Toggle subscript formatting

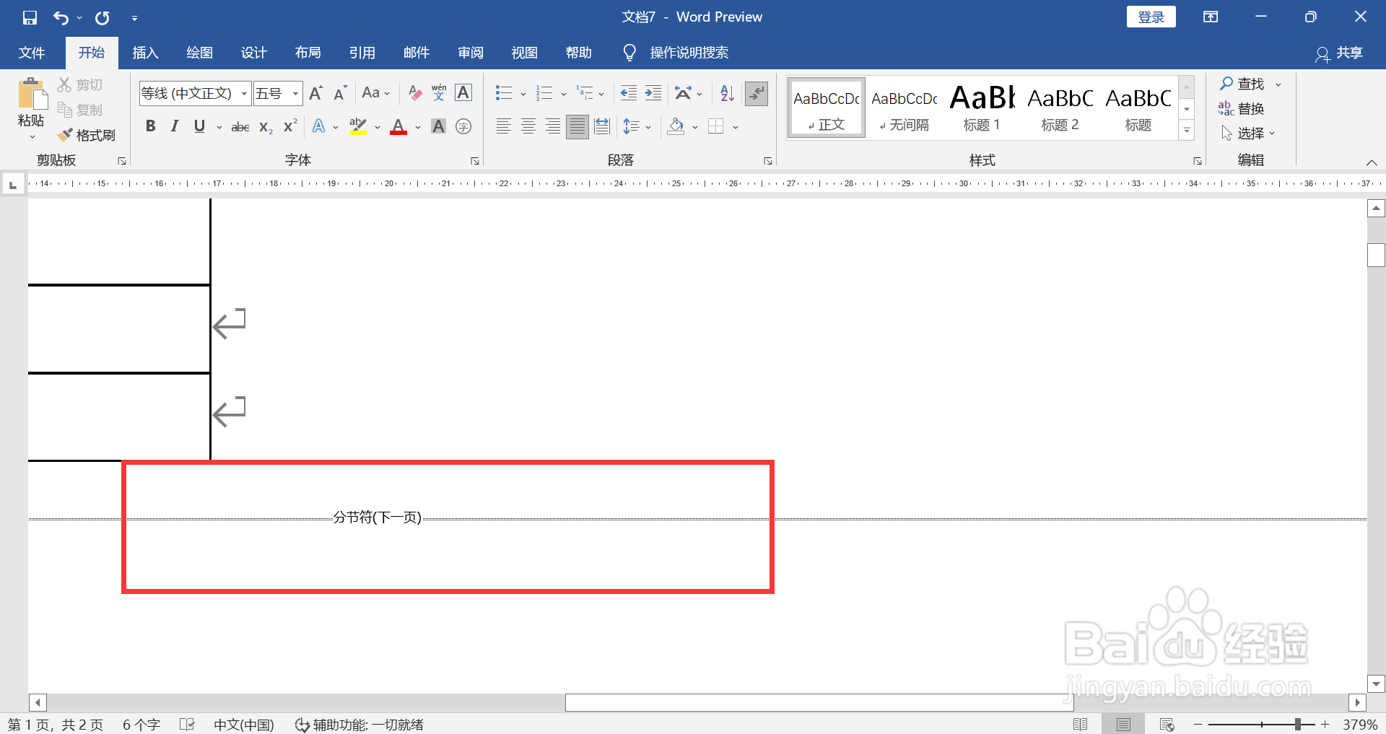pos(266,127)
